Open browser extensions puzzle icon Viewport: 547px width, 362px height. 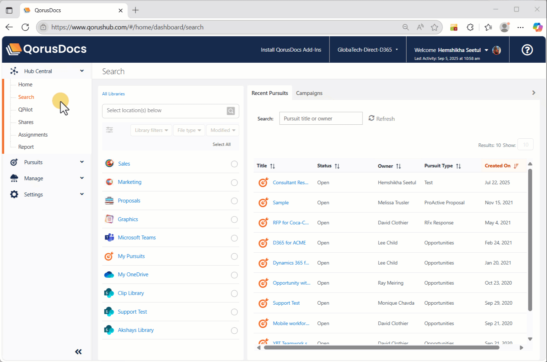[x=470, y=27]
